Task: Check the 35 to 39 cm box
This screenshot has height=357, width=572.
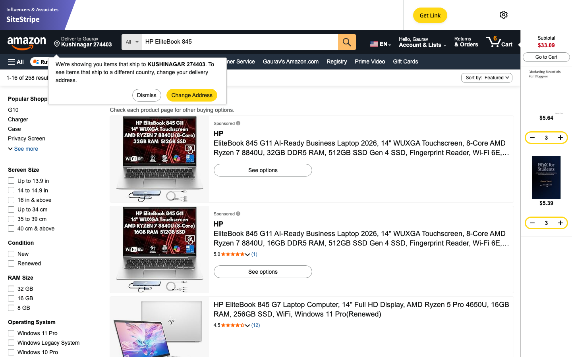Action: 11,219
